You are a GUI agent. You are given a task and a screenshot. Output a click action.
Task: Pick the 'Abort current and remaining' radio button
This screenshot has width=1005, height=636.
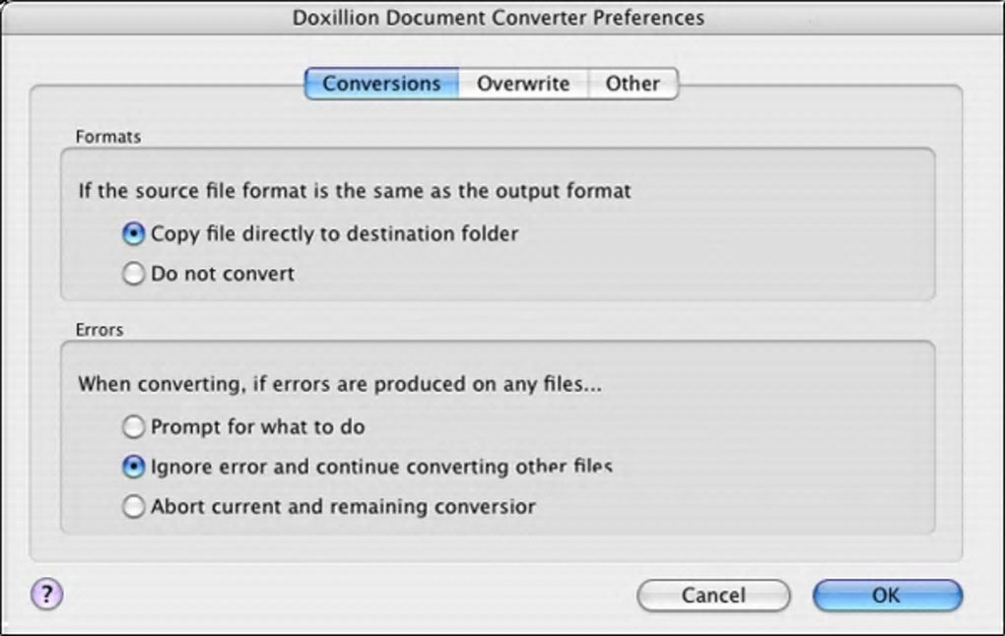[x=133, y=507]
